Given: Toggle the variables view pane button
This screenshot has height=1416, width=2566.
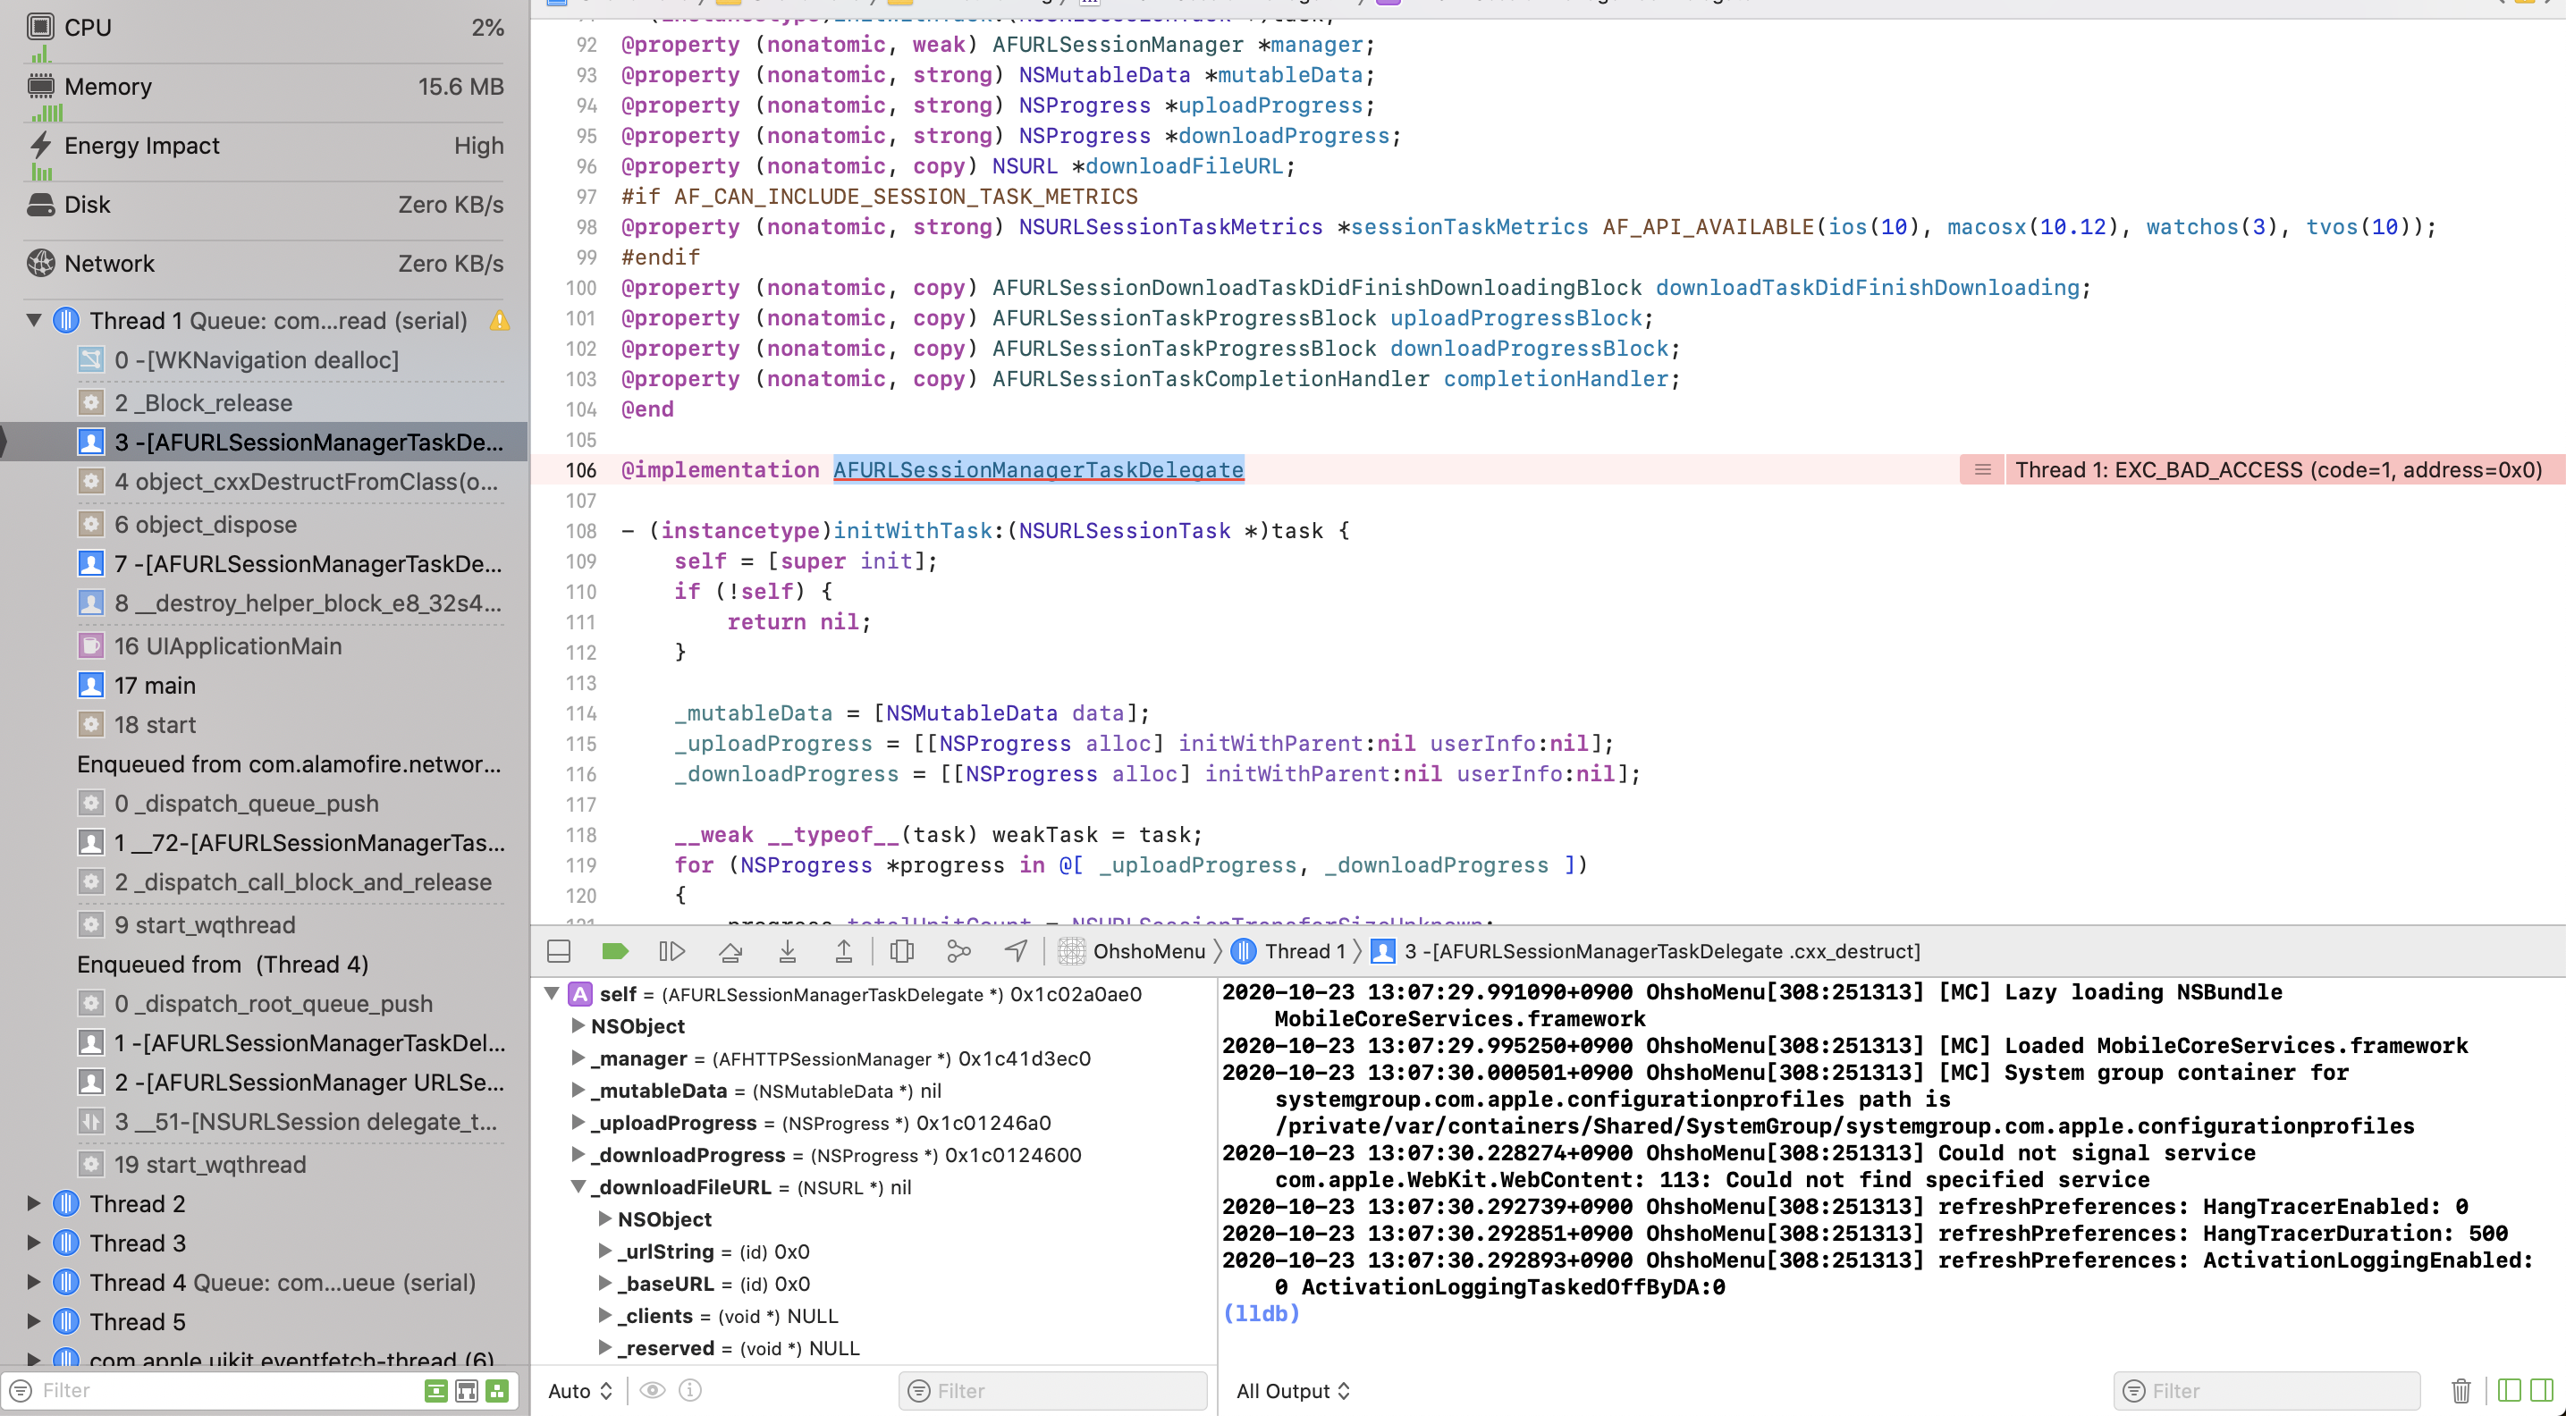Looking at the screenshot, I should tap(2509, 1390).
